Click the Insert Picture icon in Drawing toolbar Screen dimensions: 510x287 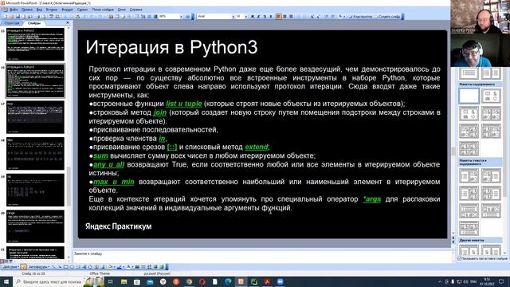(103, 267)
